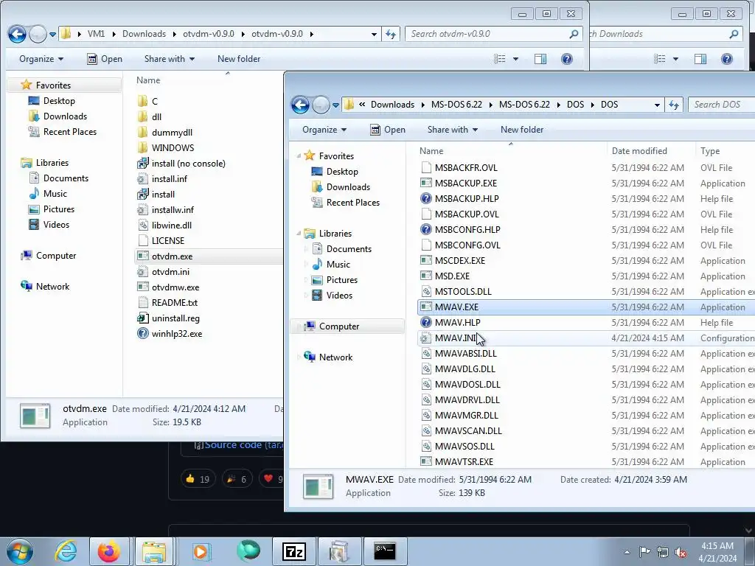Select the winhlp32.exe file
This screenshot has width=755, height=566.
[177, 334]
